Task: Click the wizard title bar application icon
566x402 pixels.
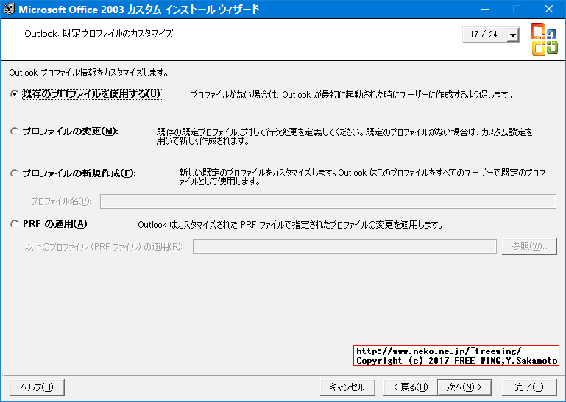Action: pos(9,9)
